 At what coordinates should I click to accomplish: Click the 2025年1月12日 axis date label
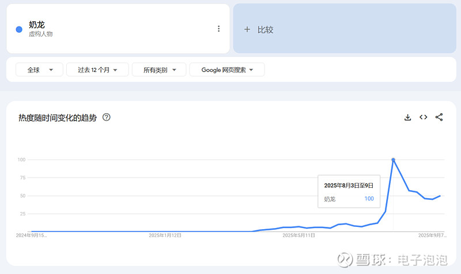(x=165, y=235)
